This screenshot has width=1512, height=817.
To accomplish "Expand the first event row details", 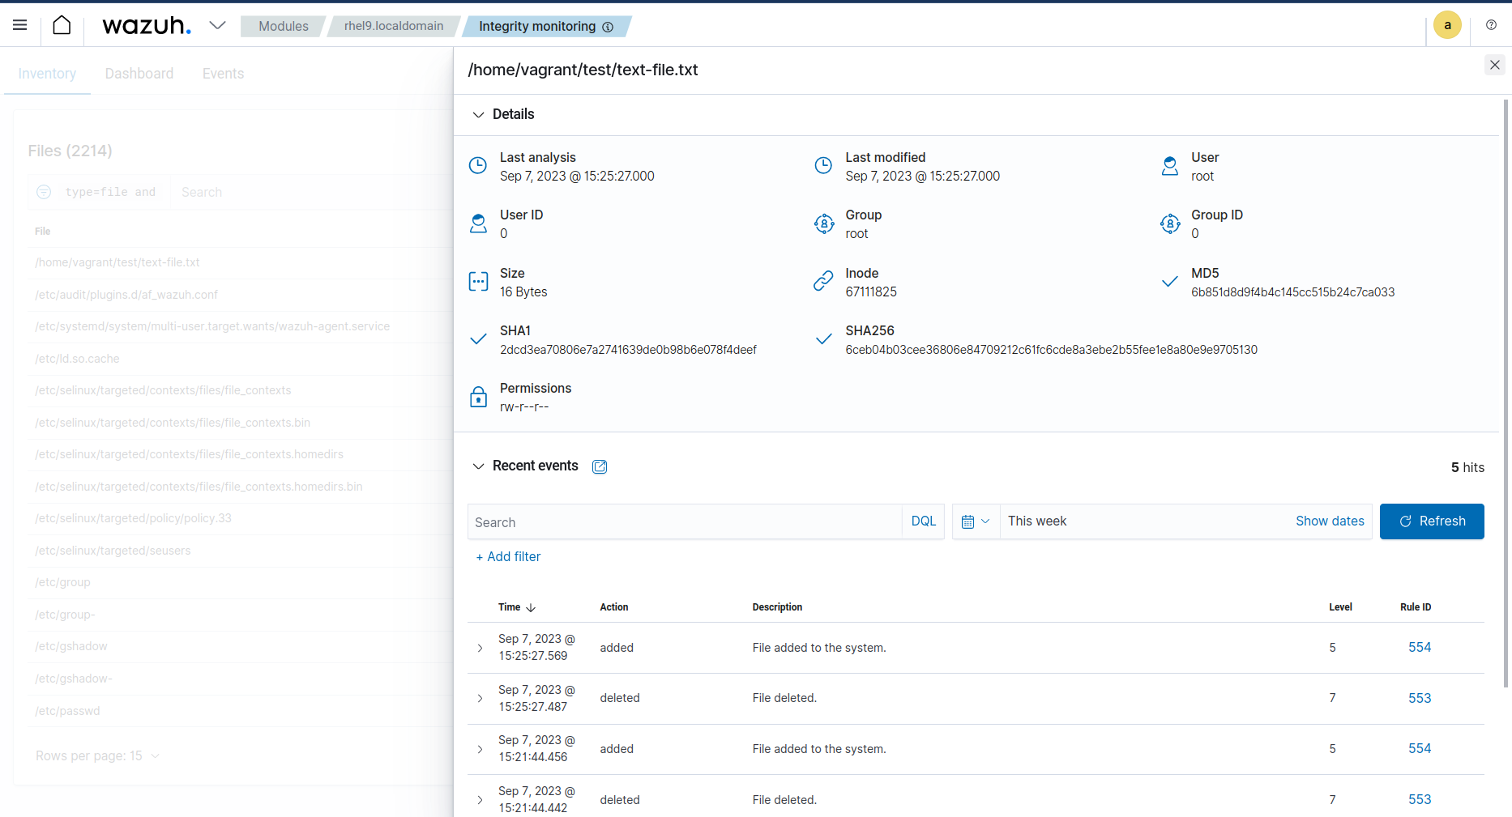I will tap(479, 648).
